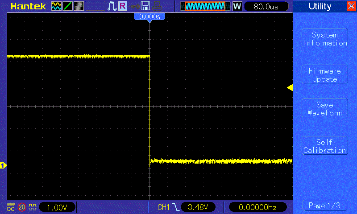Click the gray waveform persistence icon
This screenshot has width=357, height=214.
pyautogui.click(x=79, y=6)
